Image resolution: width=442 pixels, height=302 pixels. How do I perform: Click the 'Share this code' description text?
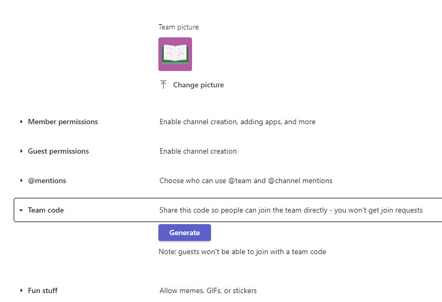(290, 210)
